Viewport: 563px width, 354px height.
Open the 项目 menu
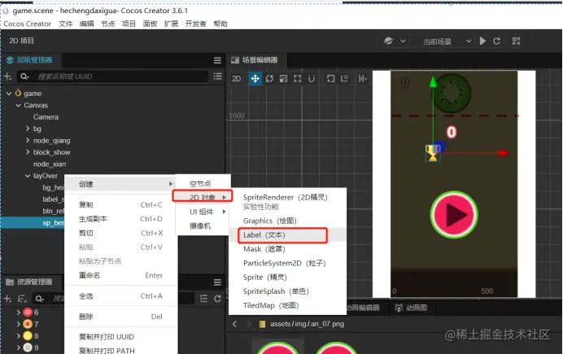tap(129, 24)
